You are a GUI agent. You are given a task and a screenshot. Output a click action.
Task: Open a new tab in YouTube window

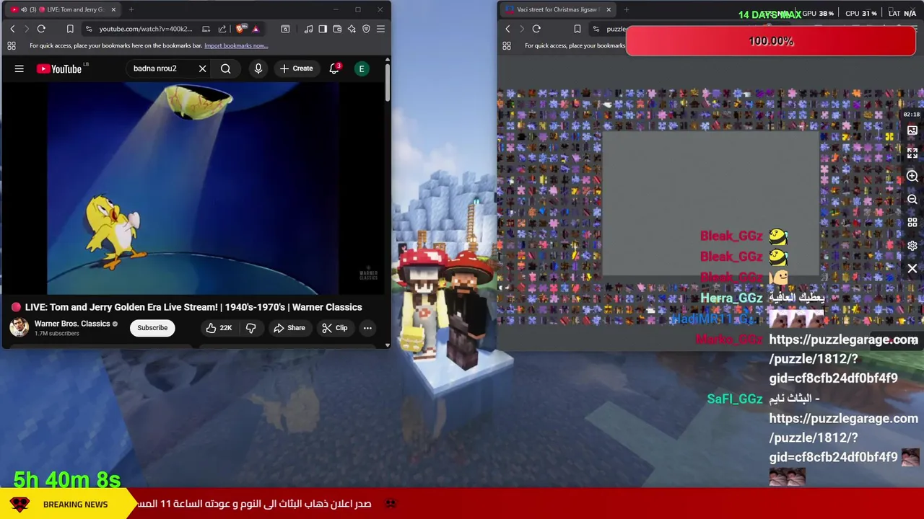pyautogui.click(x=131, y=9)
